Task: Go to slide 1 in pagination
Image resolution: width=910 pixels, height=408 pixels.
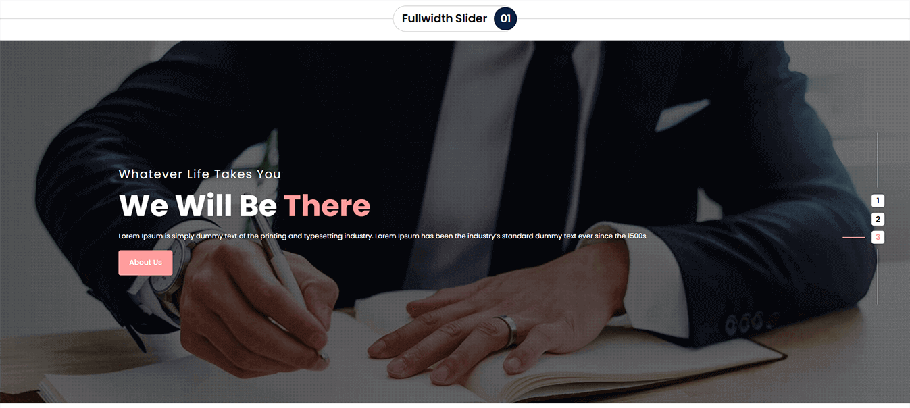Action: pos(878,201)
